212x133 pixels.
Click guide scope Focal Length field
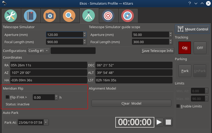click(x=150, y=42)
